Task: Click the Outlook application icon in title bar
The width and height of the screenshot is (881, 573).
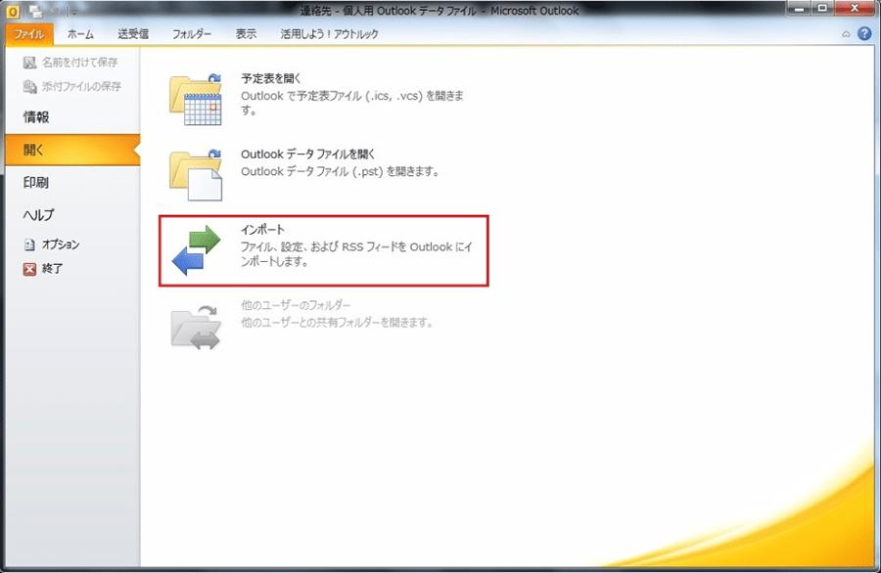Action: point(13,11)
